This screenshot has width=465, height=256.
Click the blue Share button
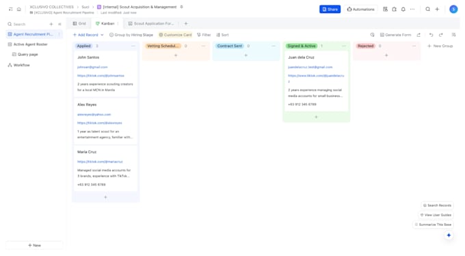coord(330,9)
